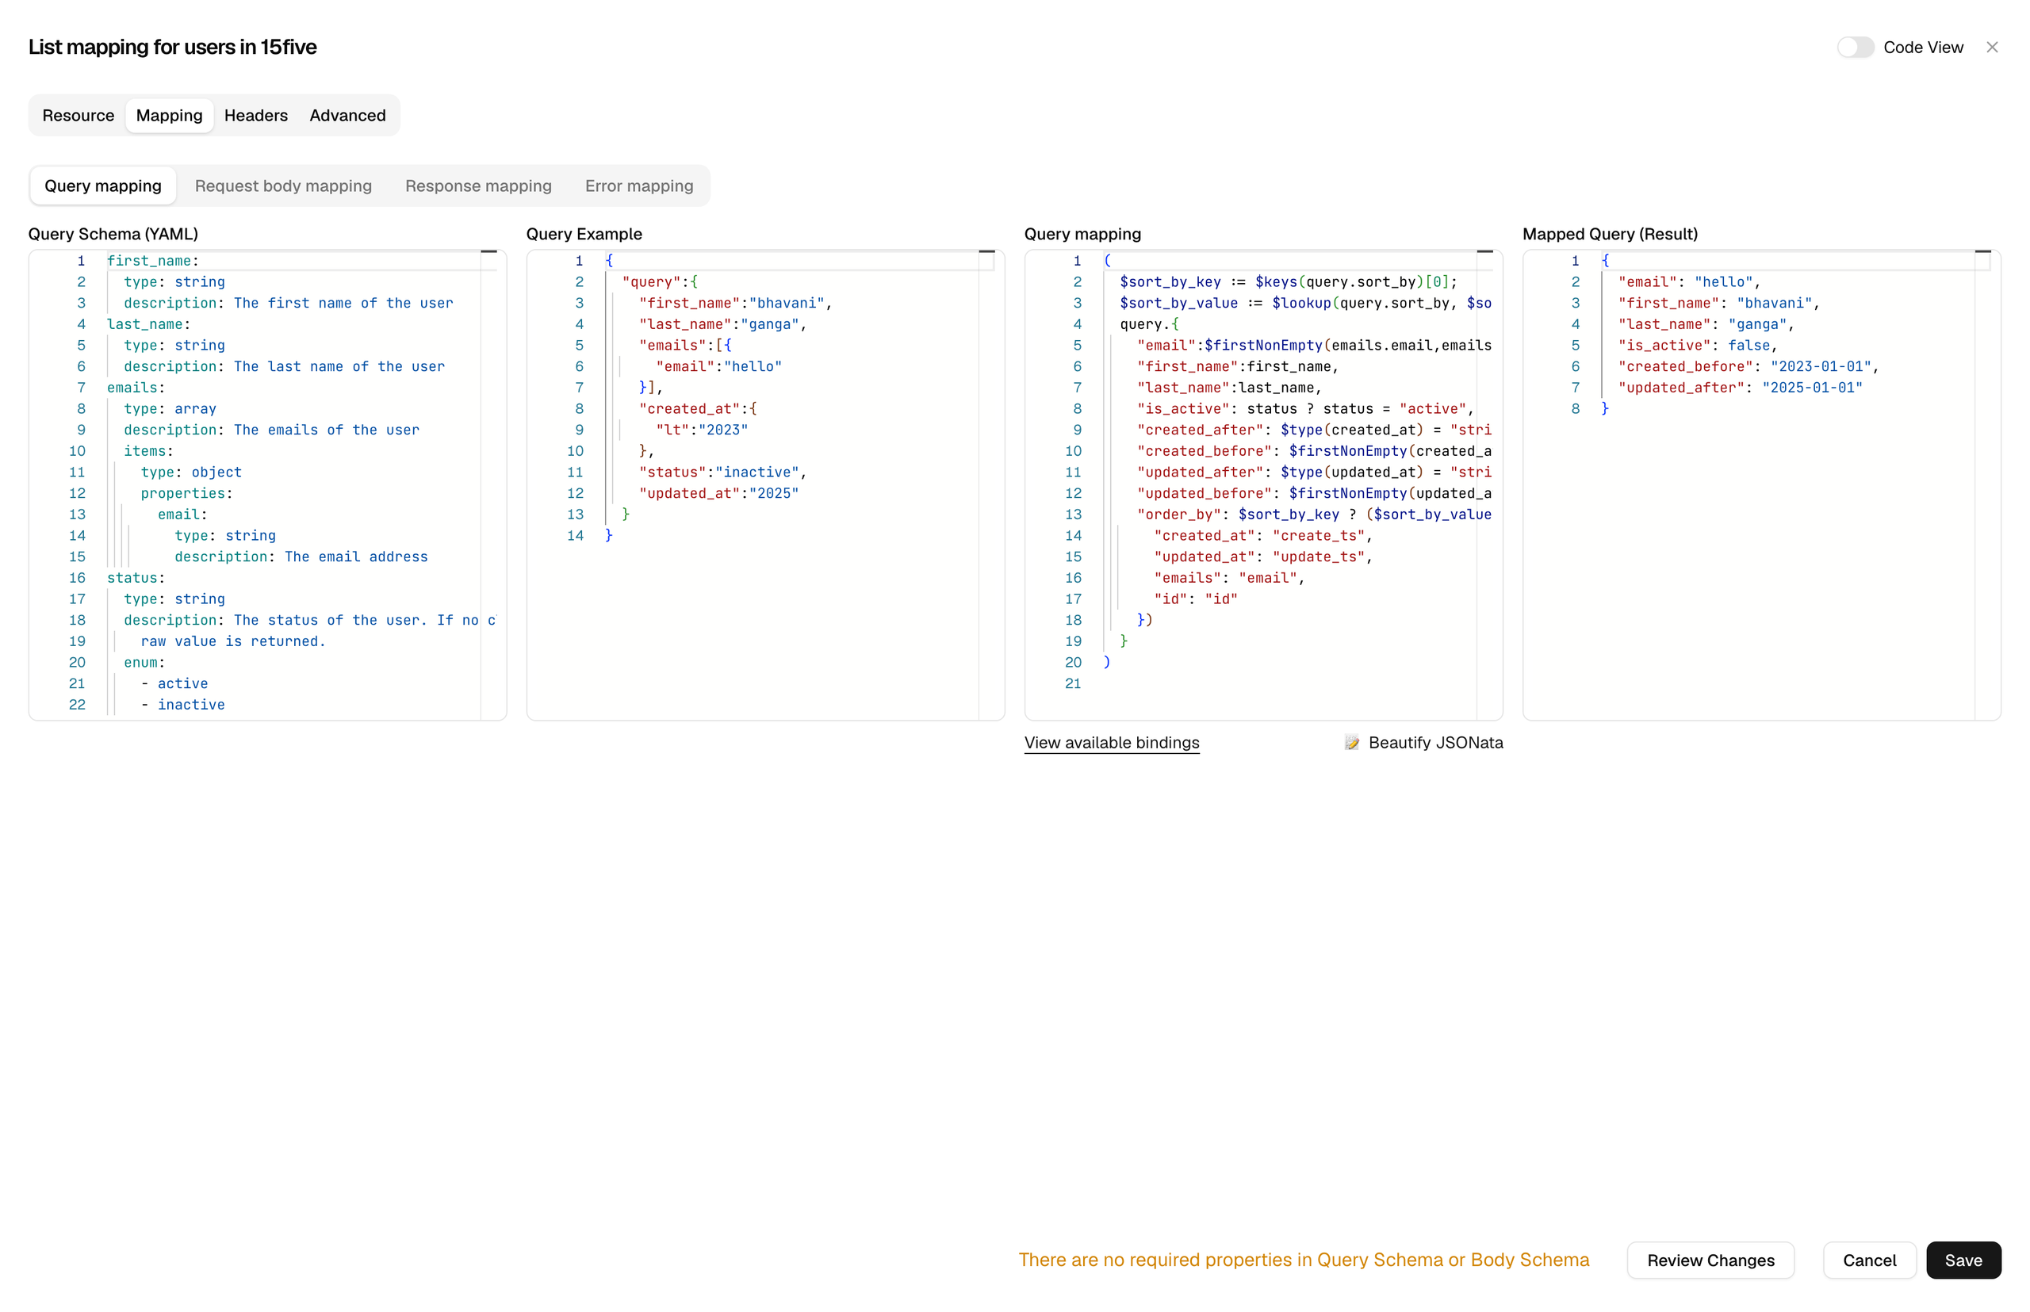This screenshot has width=2030, height=1312.
Task: Click '"status":"inactive"' in Query Example
Action: (x=722, y=472)
